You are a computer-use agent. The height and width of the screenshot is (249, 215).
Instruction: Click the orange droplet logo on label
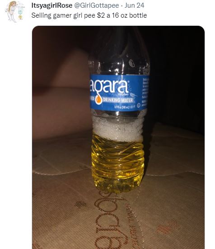click(x=98, y=100)
